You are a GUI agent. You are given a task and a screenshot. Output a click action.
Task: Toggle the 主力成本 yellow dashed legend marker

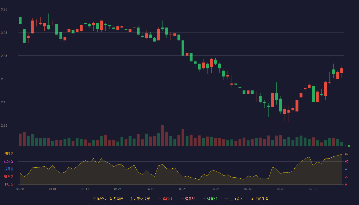click(226, 199)
